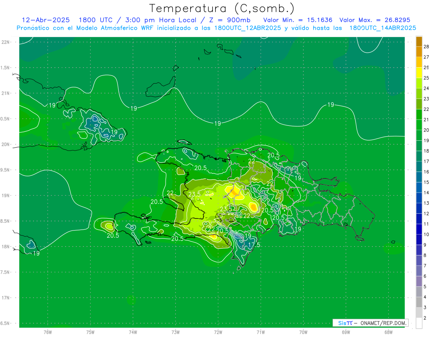Click the "70W" longitude axis label
Image resolution: width=436 pixels, height=337 pixels.
pyautogui.click(x=303, y=332)
